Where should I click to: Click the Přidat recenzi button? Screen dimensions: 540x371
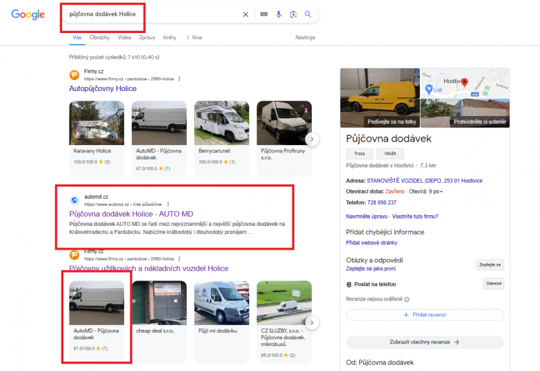pyautogui.click(x=425, y=314)
